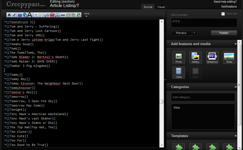Click the line Tom and Jerry - Suffering

tap(32, 26)
